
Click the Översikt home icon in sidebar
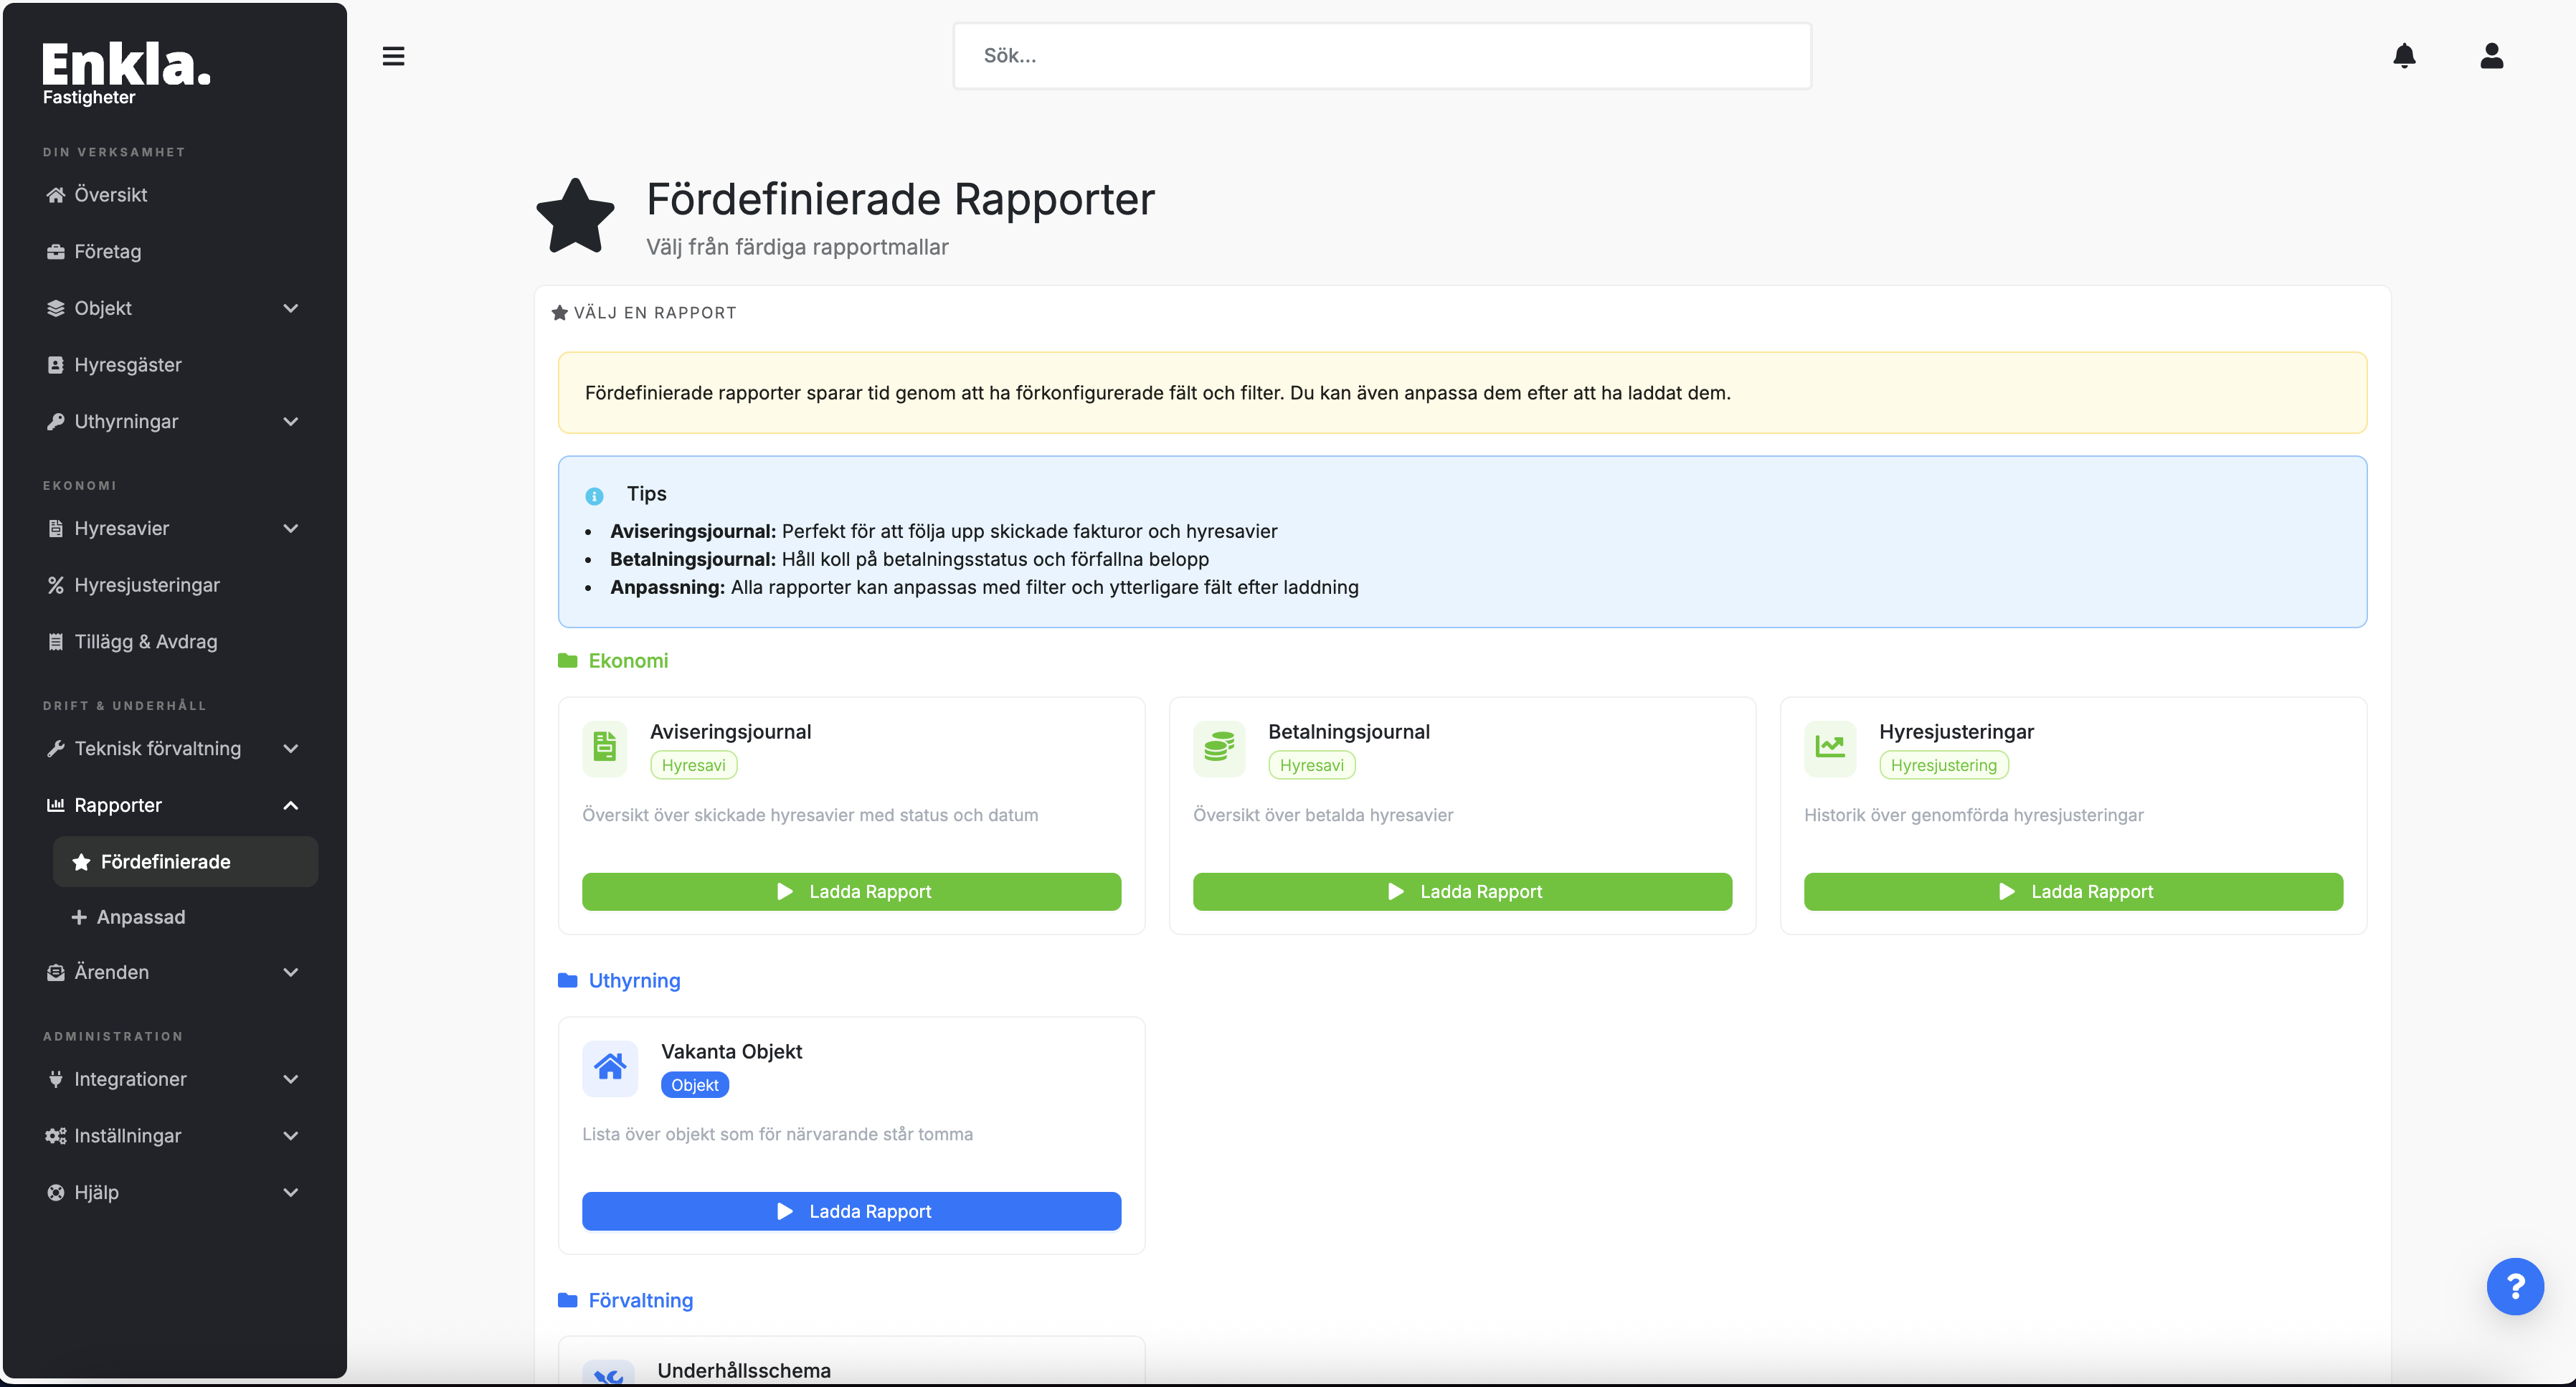point(56,195)
